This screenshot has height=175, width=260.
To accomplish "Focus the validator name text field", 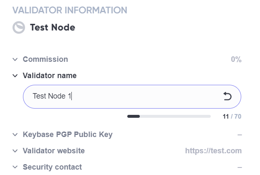I will point(125,96).
